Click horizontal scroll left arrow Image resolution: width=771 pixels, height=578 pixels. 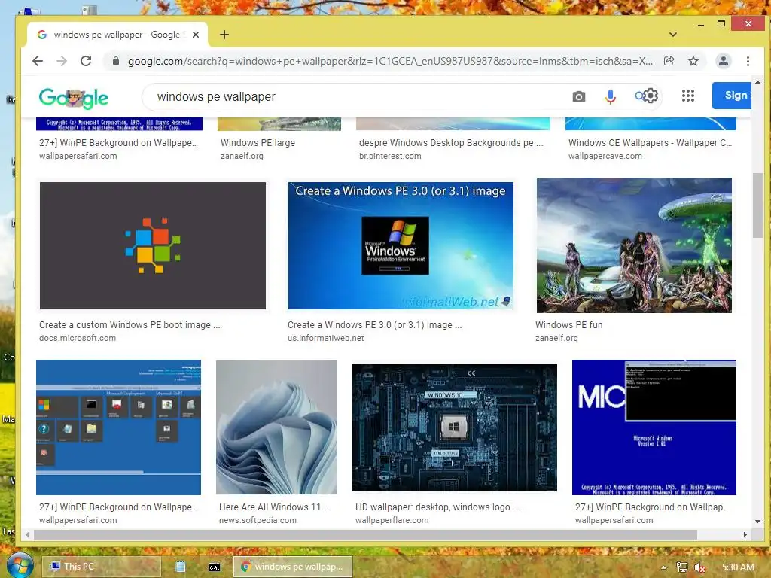pyautogui.click(x=28, y=535)
